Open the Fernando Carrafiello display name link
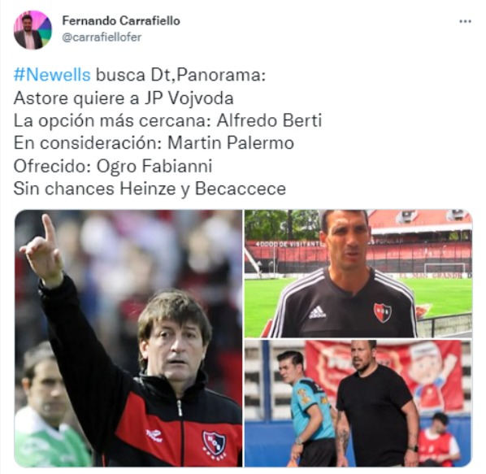The width and height of the screenshot is (486, 474). click(x=121, y=21)
